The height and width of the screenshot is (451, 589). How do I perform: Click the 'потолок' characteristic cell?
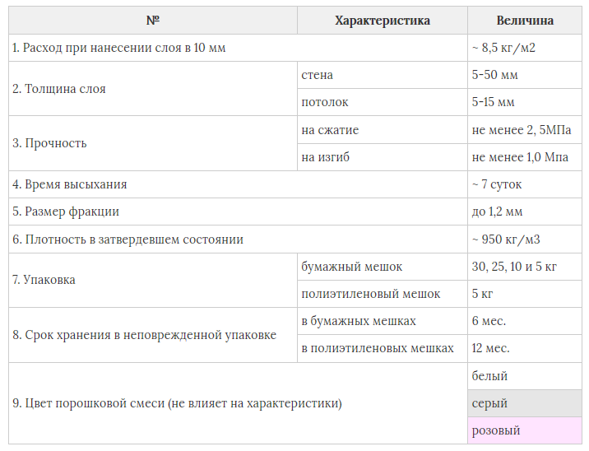click(x=382, y=102)
